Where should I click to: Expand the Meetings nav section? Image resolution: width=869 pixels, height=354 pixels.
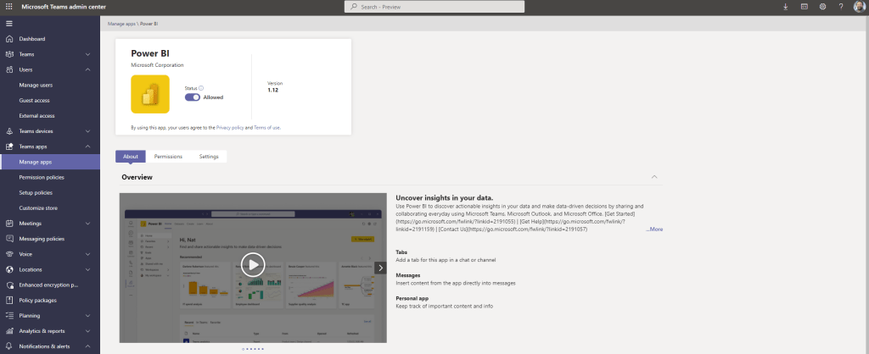(88, 224)
